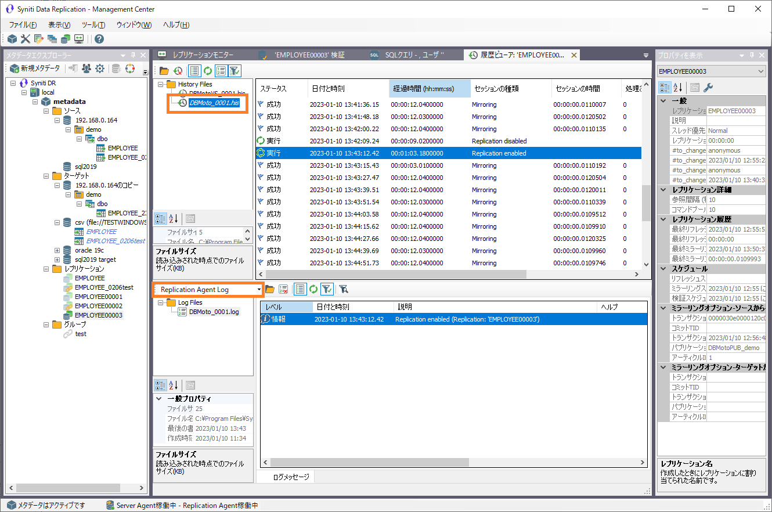Toggle the filter button in history viewer toolbar
The height and width of the screenshot is (512, 772).
(x=235, y=71)
